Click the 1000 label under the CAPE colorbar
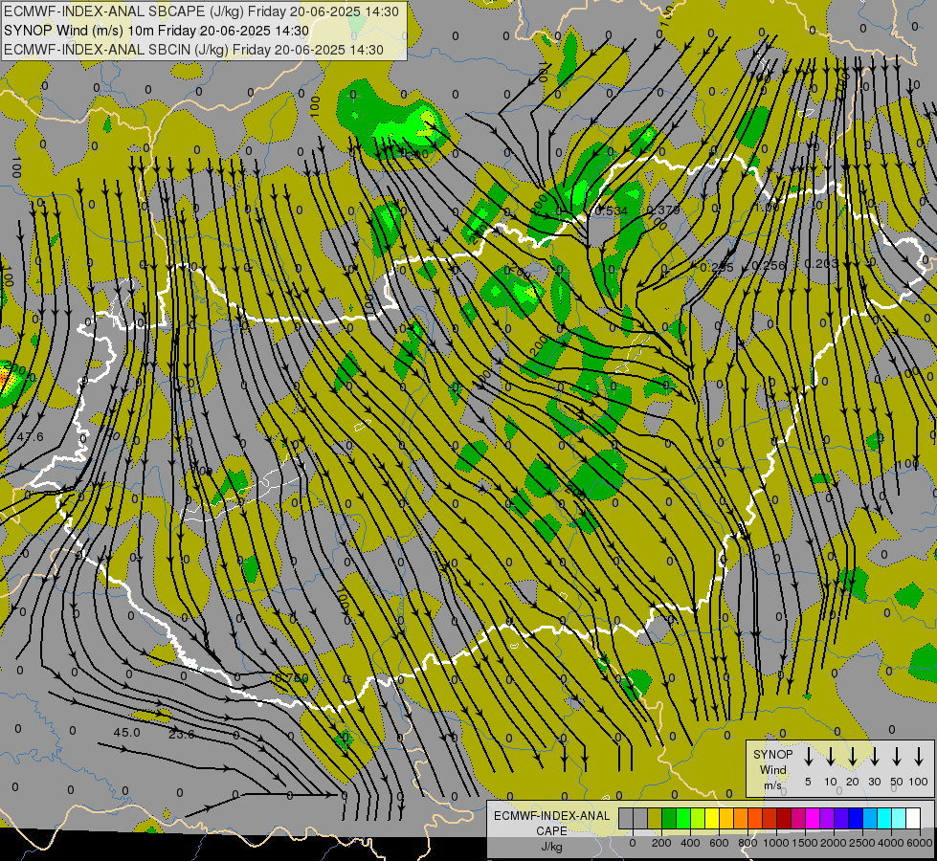937x861 pixels. coord(776,843)
